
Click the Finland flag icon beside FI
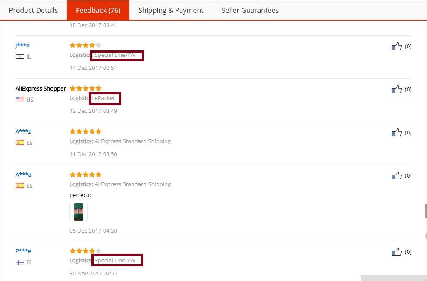[19, 262]
